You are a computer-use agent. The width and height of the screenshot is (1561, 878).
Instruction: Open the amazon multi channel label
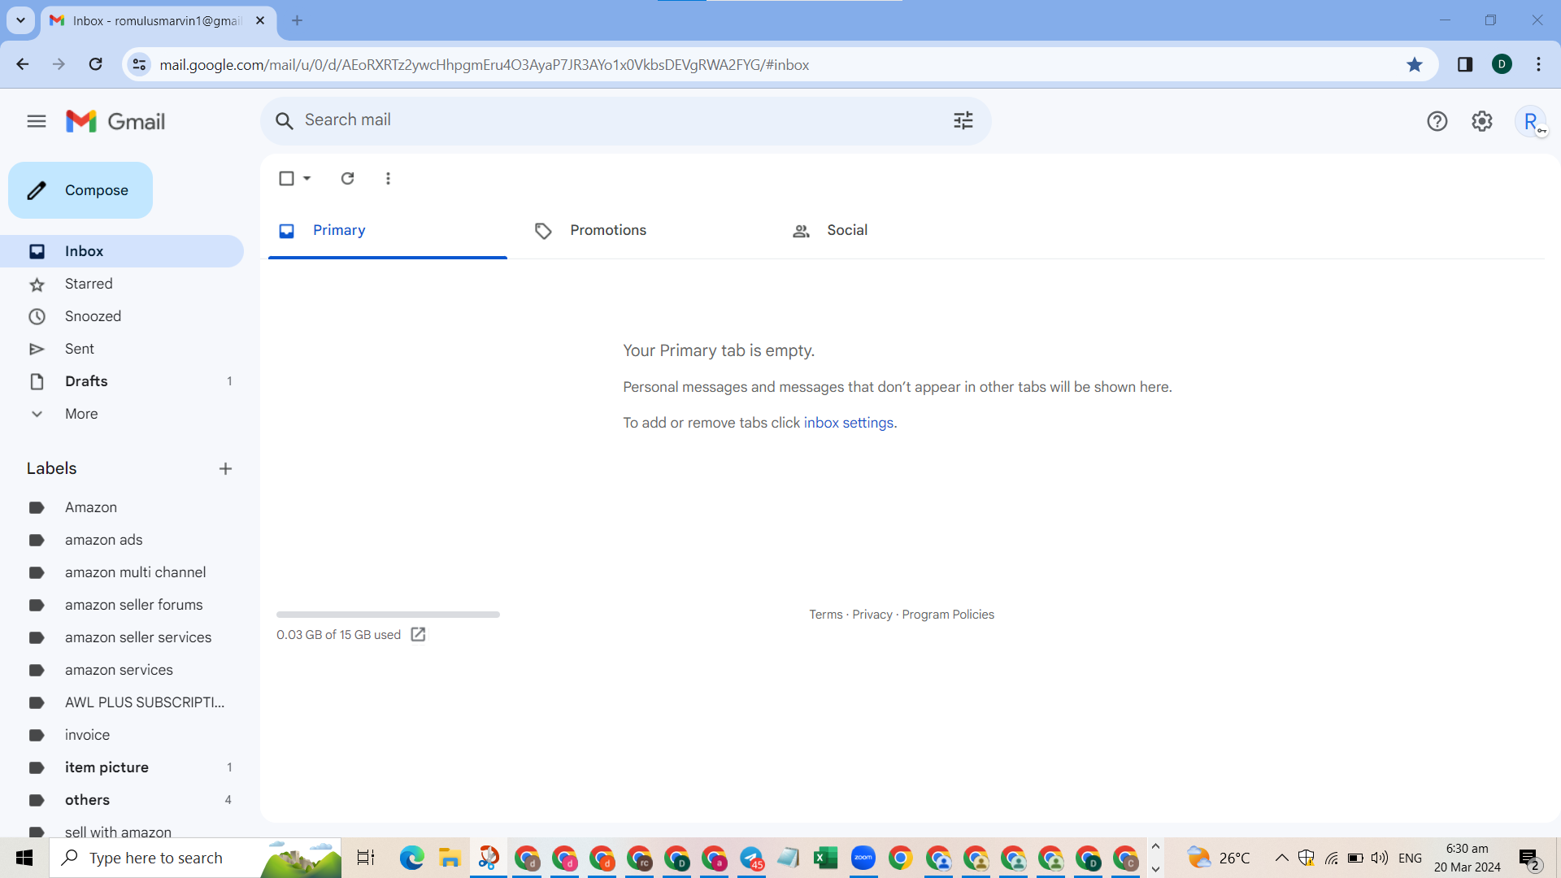(122, 572)
